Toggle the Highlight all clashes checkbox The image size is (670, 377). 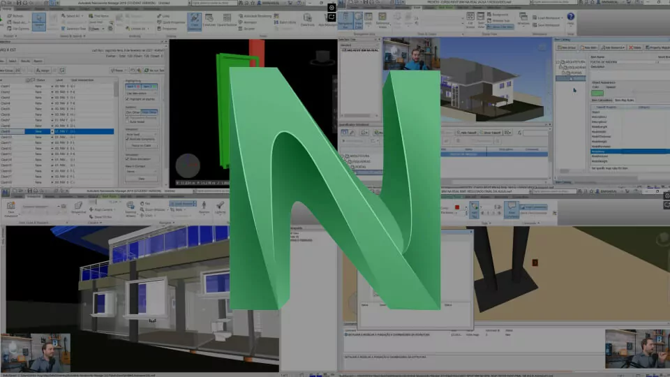pyautogui.click(x=127, y=99)
